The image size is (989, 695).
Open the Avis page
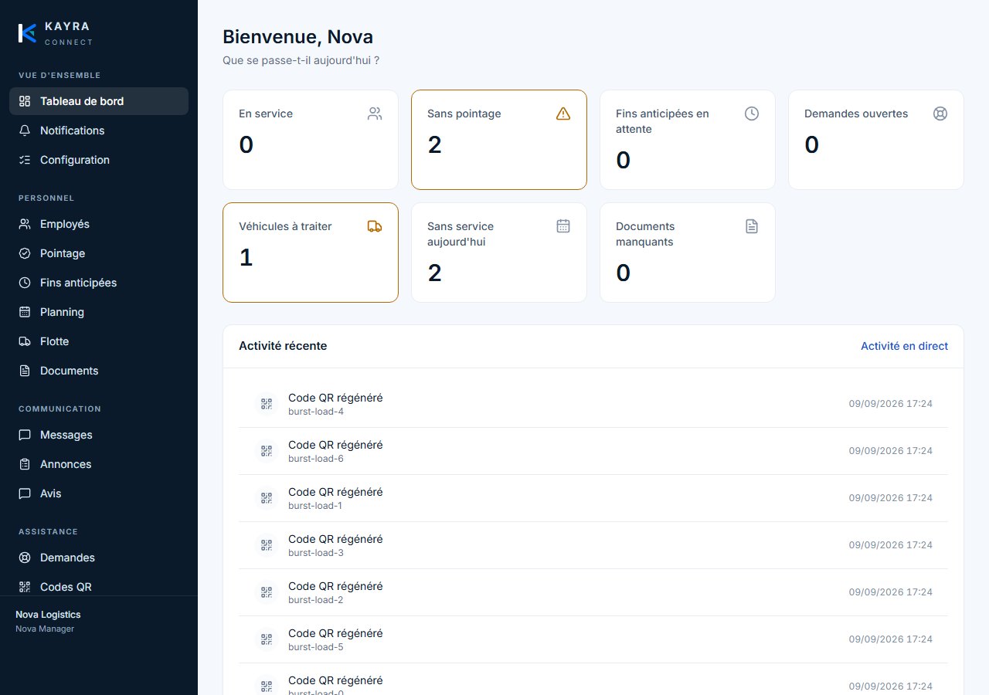(x=99, y=493)
